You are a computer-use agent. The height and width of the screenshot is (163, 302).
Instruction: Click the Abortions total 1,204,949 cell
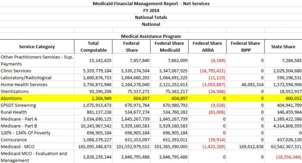pos(93,98)
